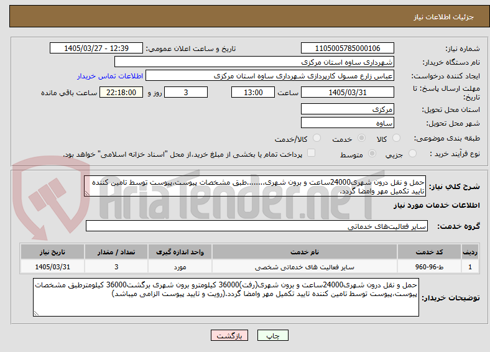Select the خدمت radio button
The height and width of the screenshot is (352, 490).
[361, 138]
